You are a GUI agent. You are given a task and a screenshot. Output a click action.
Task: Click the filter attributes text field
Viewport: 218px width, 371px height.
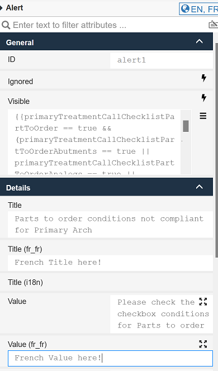coord(109,25)
